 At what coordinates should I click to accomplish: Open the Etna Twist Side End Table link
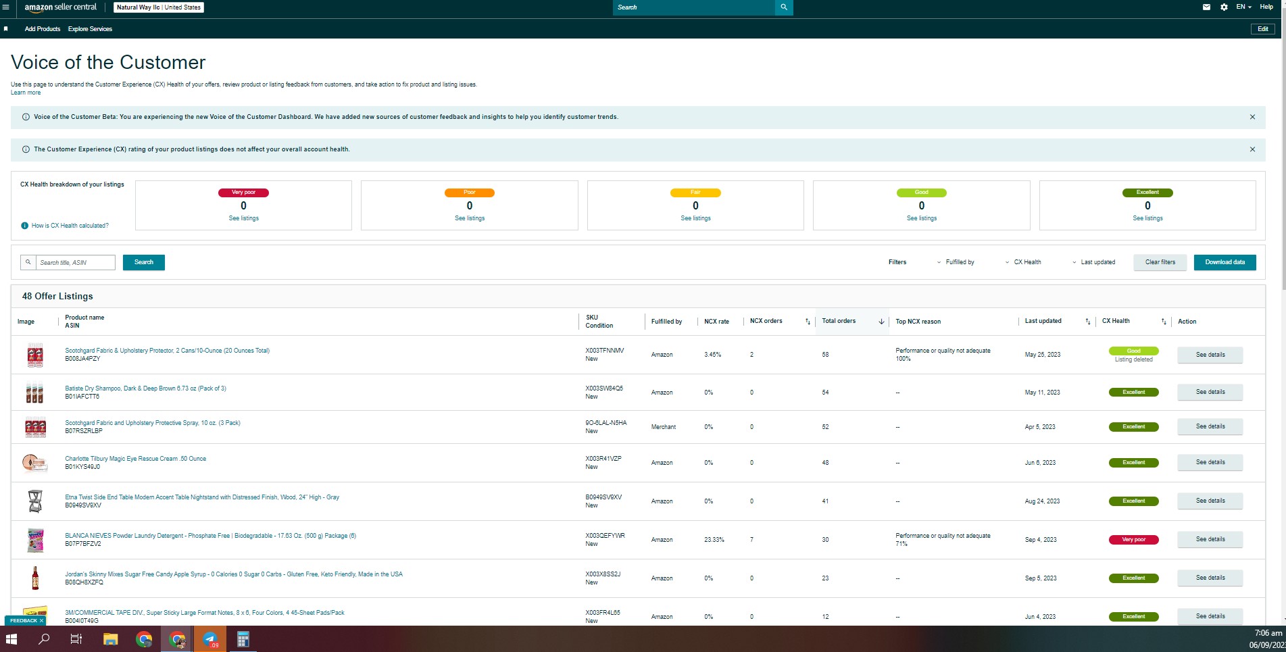click(202, 497)
